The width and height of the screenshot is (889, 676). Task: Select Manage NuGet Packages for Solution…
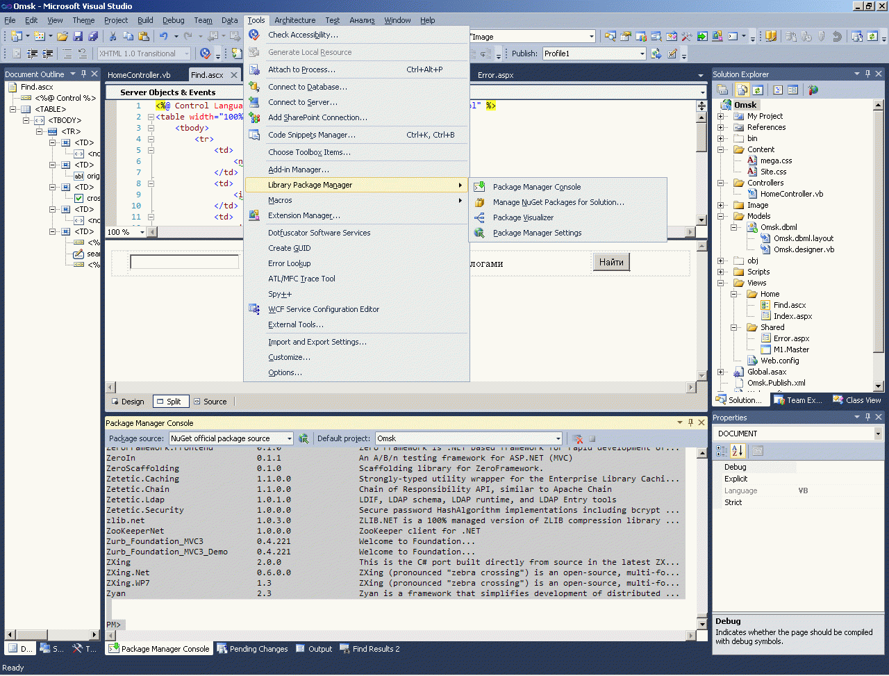click(x=568, y=202)
